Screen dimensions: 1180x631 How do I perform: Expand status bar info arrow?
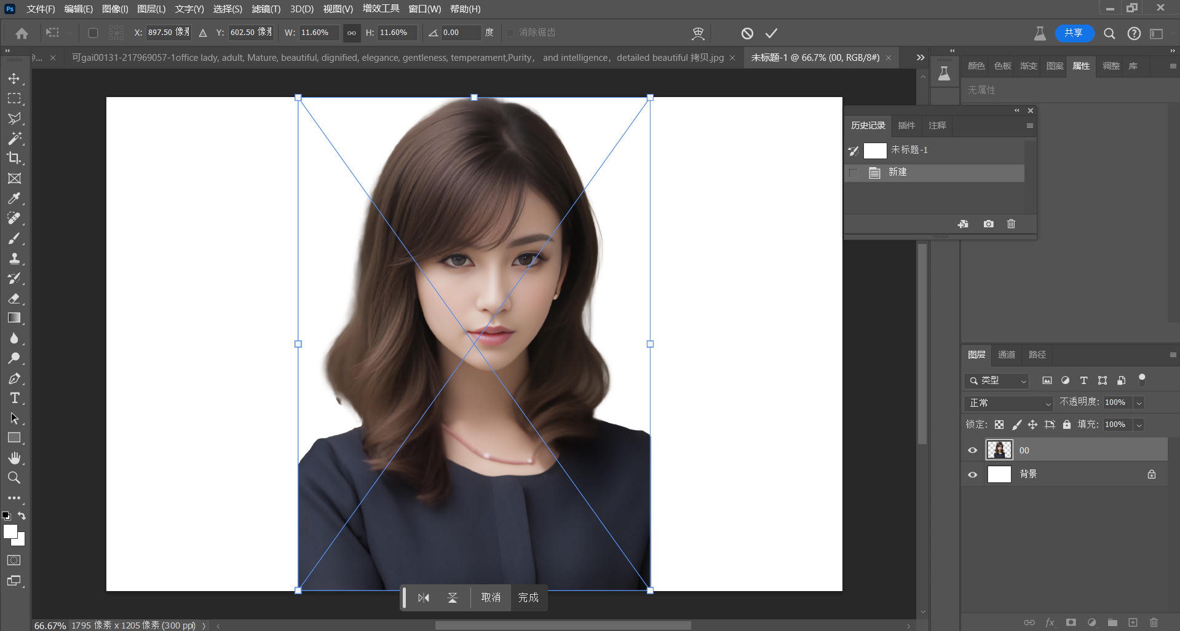coord(204,625)
